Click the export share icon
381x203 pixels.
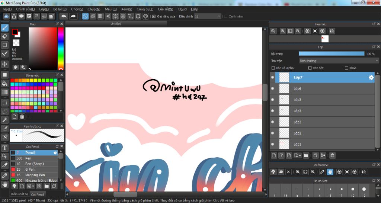pos(14,16)
